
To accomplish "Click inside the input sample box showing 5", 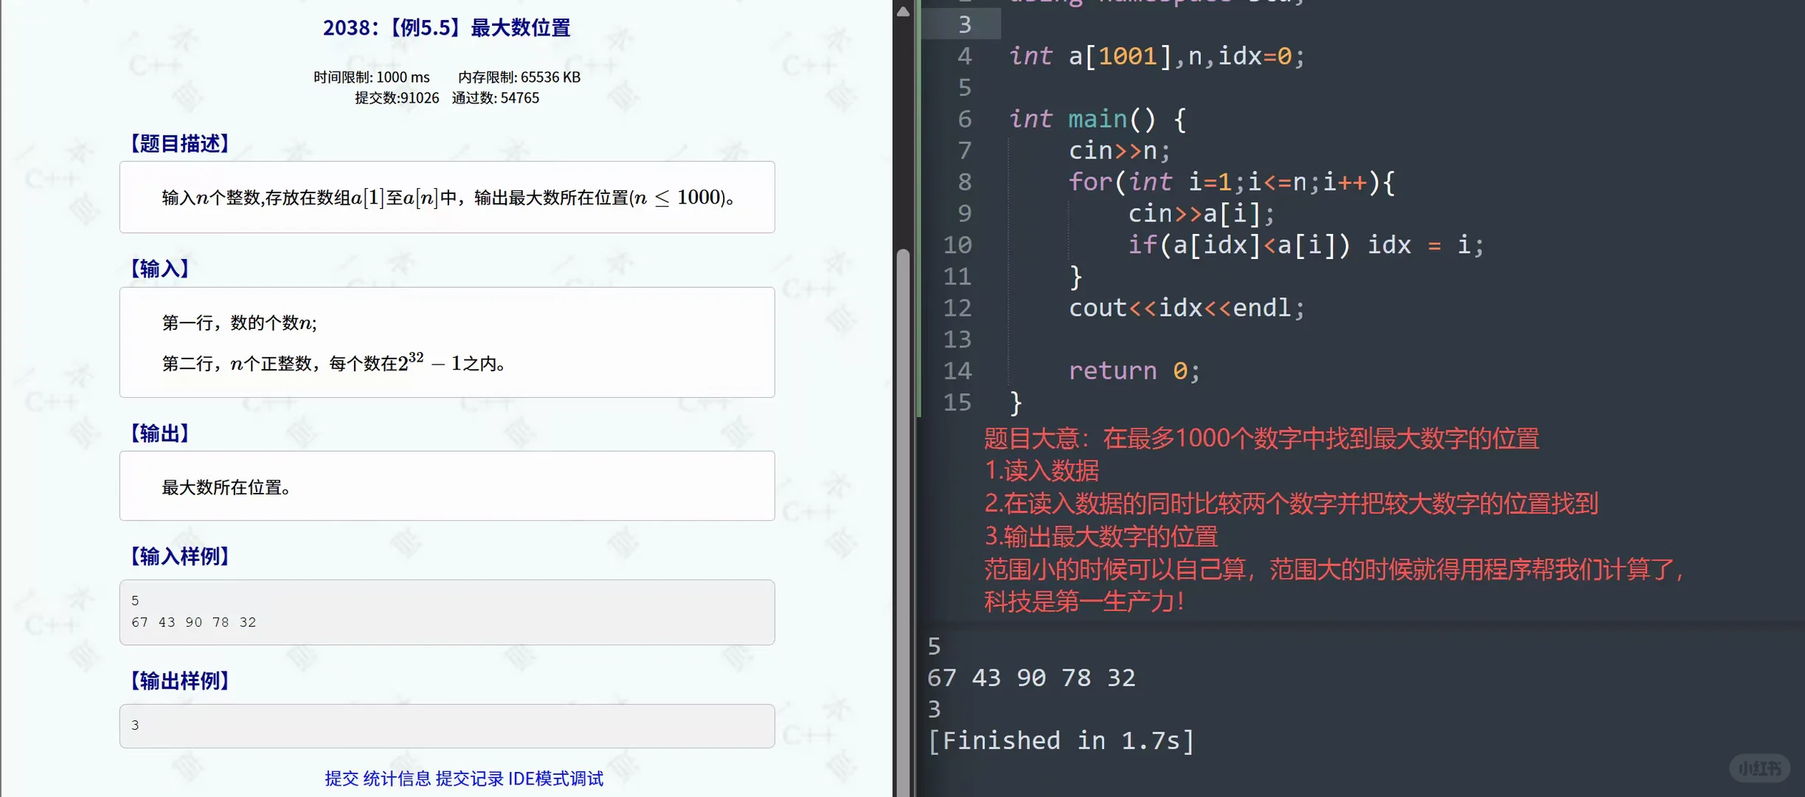I will coord(447,611).
